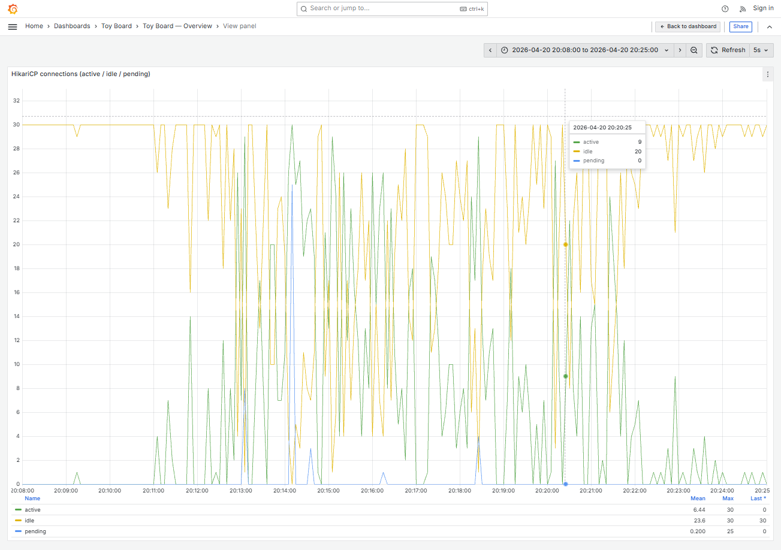Sort legend by Max column header
781x550 pixels.
pos(728,498)
